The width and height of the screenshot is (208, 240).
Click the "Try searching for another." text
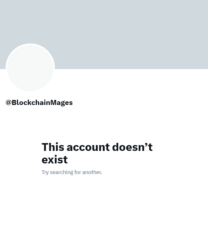[x=72, y=172]
